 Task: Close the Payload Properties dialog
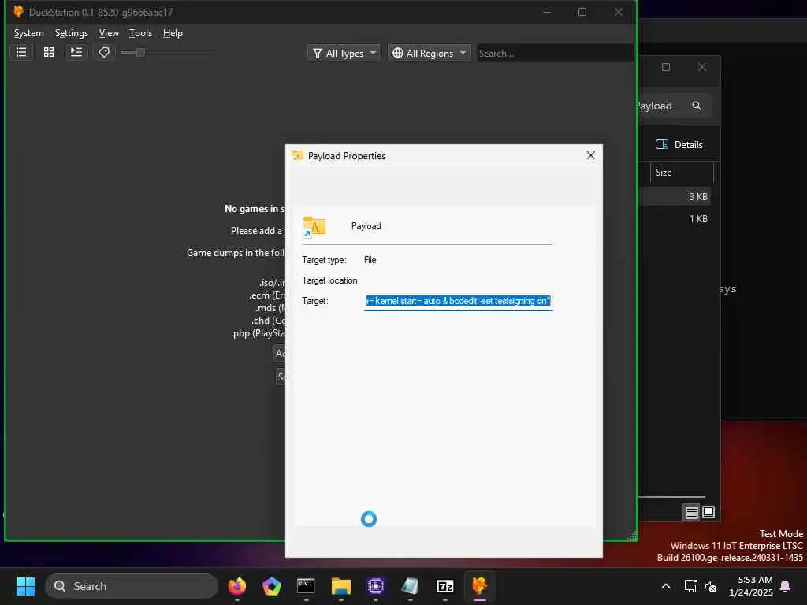(591, 155)
